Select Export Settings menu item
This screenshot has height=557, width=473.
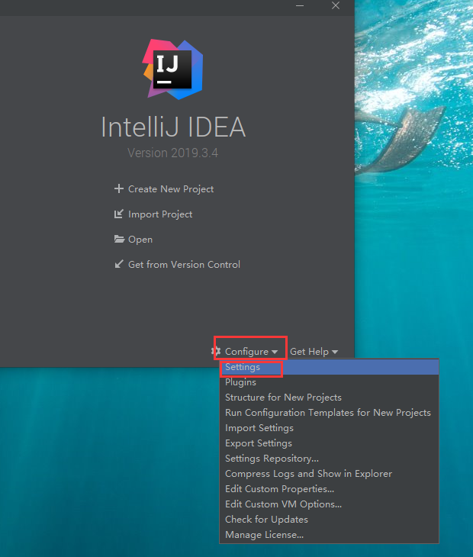tap(329, 443)
